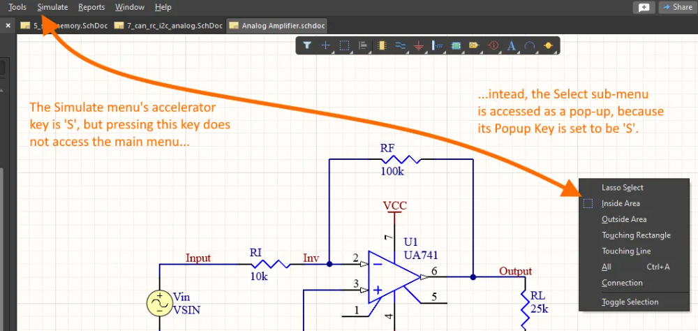This screenshot has height=331, width=698.
Task: Click the Input net label
Action: (x=198, y=258)
